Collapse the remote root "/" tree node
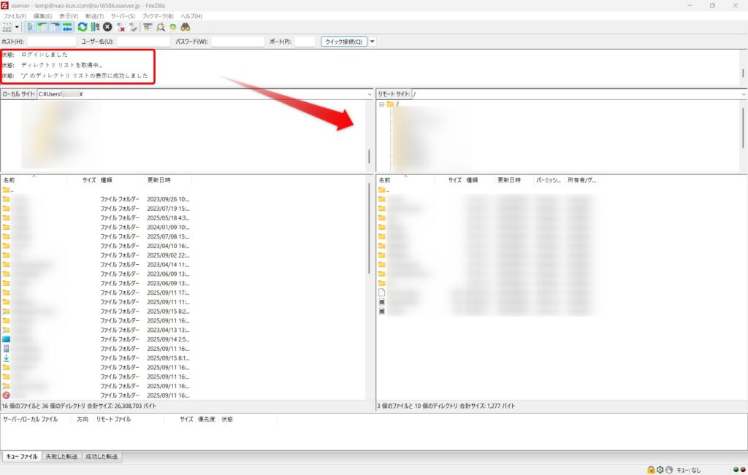Viewport: 748px width, 475px height. [381, 104]
